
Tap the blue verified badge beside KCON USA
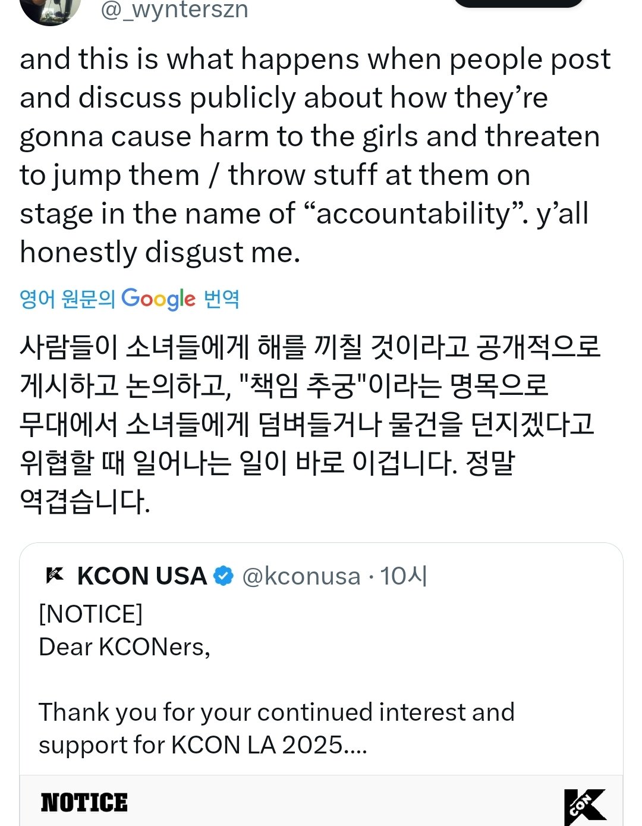pos(224,576)
